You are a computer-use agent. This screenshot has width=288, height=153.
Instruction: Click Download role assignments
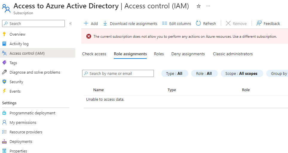134,23
